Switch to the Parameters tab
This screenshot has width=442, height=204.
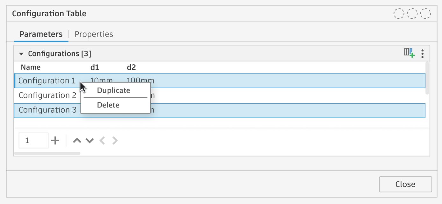pos(41,34)
